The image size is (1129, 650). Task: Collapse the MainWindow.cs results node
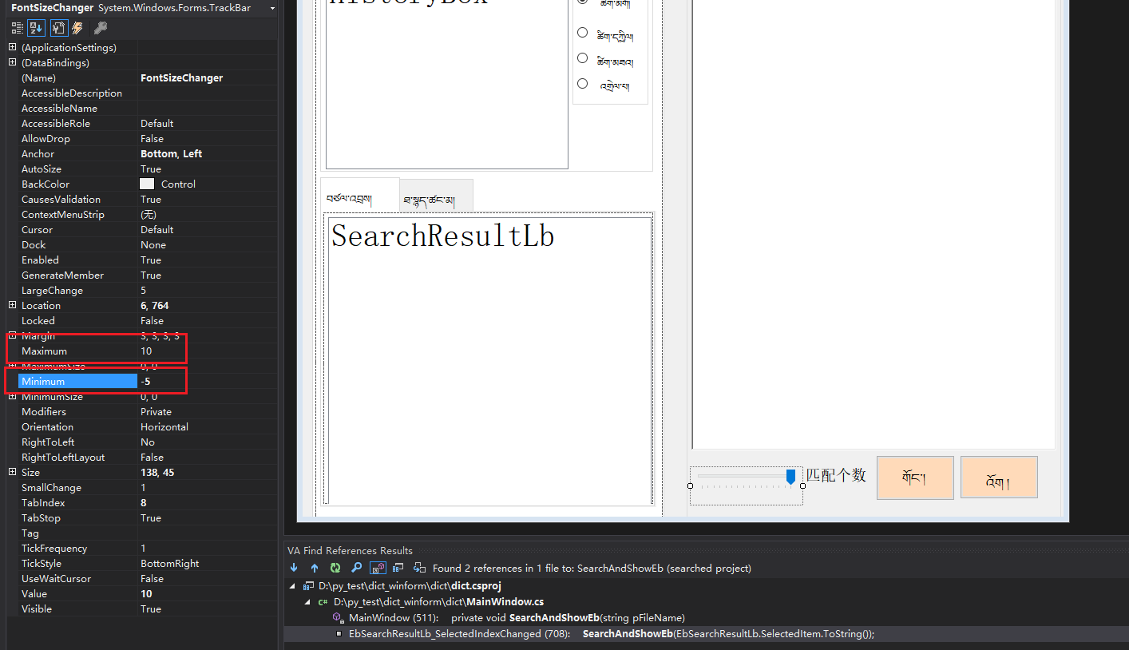[x=307, y=601]
